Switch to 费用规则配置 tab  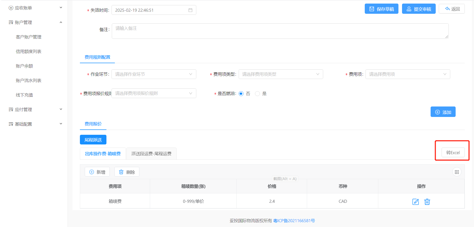pyautogui.click(x=97, y=57)
